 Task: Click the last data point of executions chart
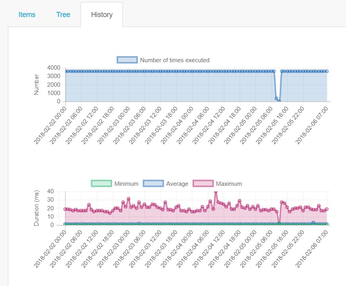[327, 71]
